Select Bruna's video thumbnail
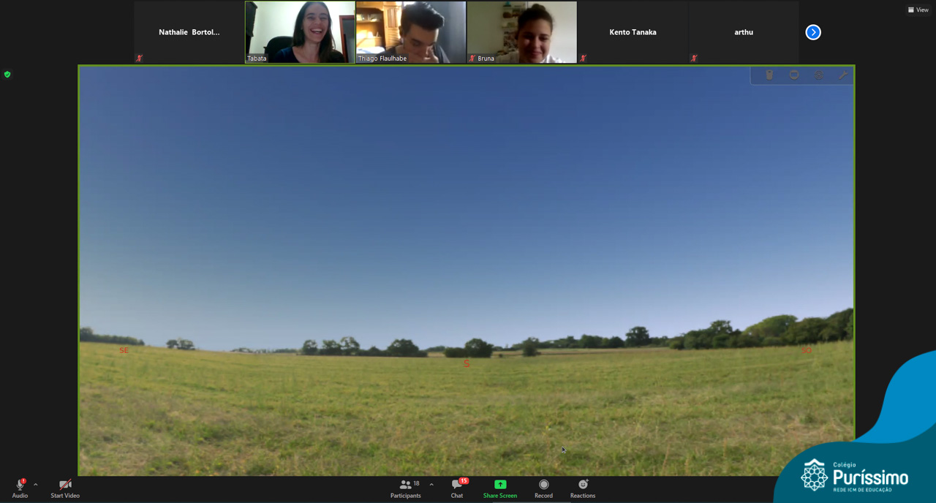Image resolution: width=936 pixels, height=503 pixels. pyautogui.click(x=522, y=32)
